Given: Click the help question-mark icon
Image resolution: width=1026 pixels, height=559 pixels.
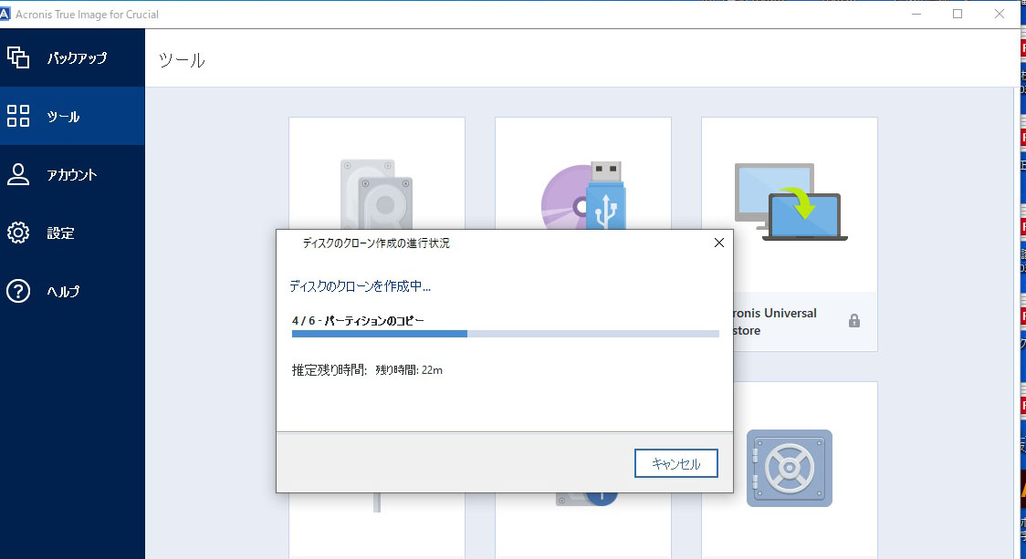Looking at the screenshot, I should pyautogui.click(x=18, y=291).
